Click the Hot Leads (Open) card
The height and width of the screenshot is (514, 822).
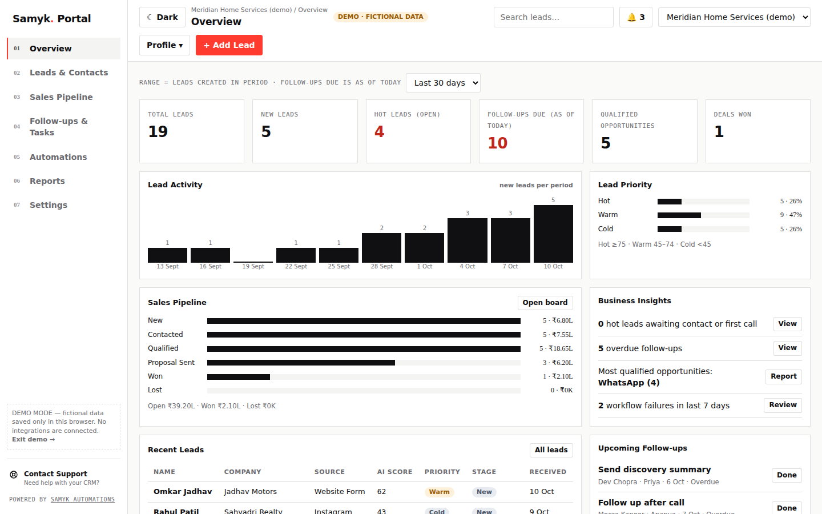point(418,131)
